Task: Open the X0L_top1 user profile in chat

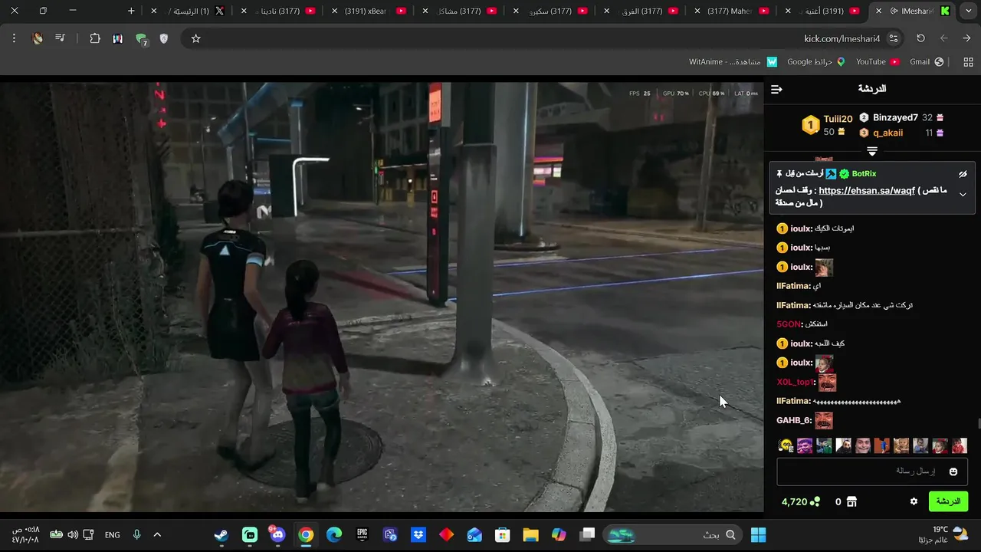Action: (796, 382)
